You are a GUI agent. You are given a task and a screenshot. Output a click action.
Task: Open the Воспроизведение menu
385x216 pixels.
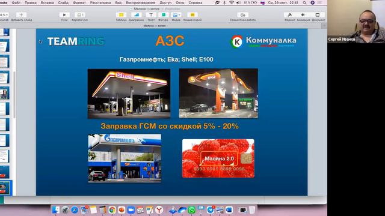[x=140, y=2]
